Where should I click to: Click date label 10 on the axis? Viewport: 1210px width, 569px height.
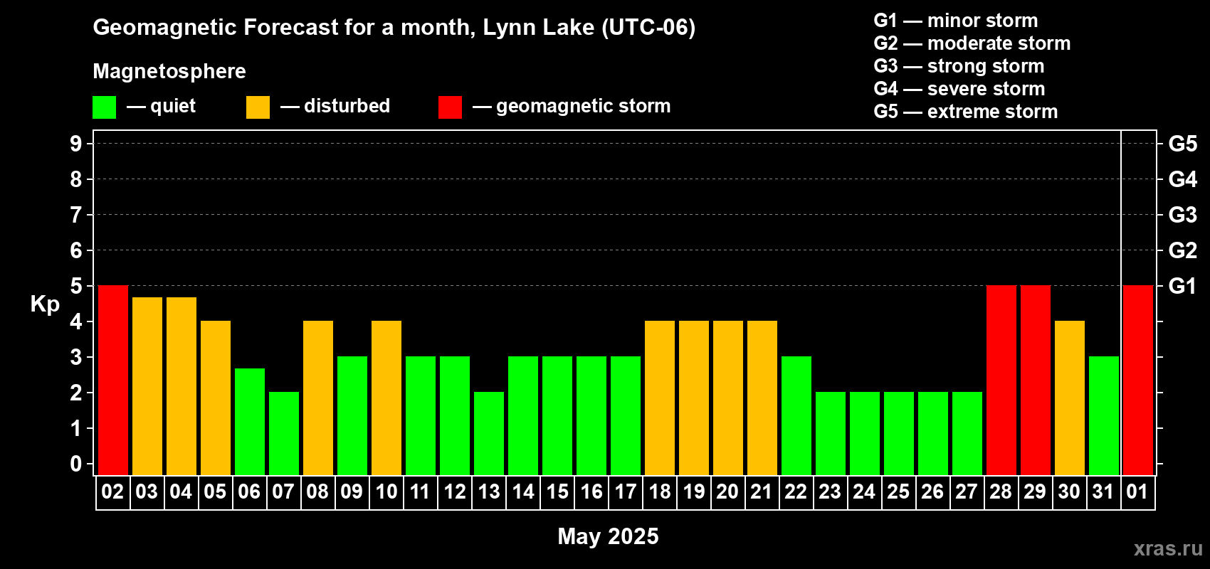(x=386, y=491)
